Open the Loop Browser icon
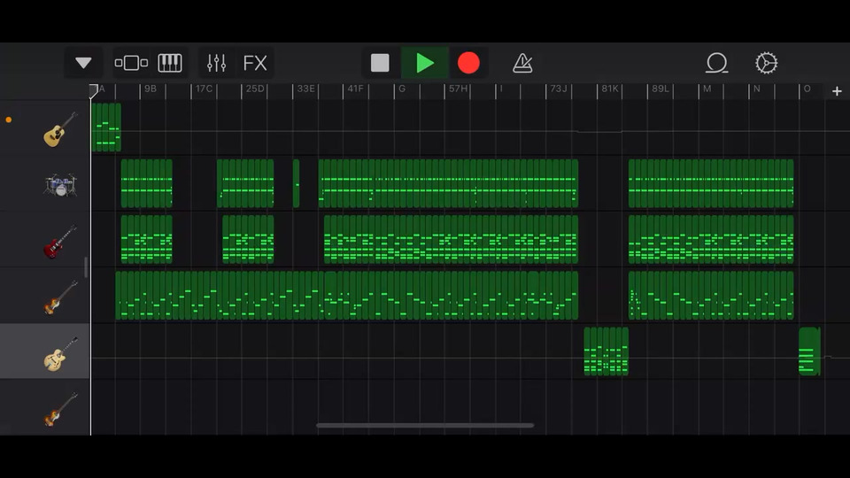This screenshot has width=850, height=478. pyautogui.click(x=716, y=63)
